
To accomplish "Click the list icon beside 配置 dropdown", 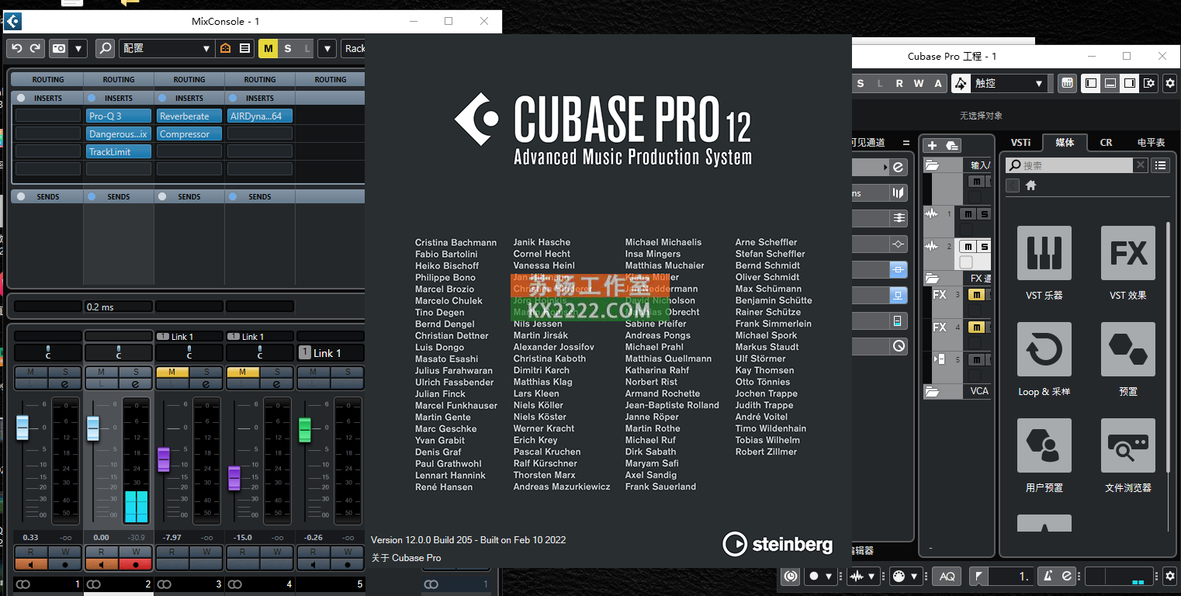I will point(244,48).
